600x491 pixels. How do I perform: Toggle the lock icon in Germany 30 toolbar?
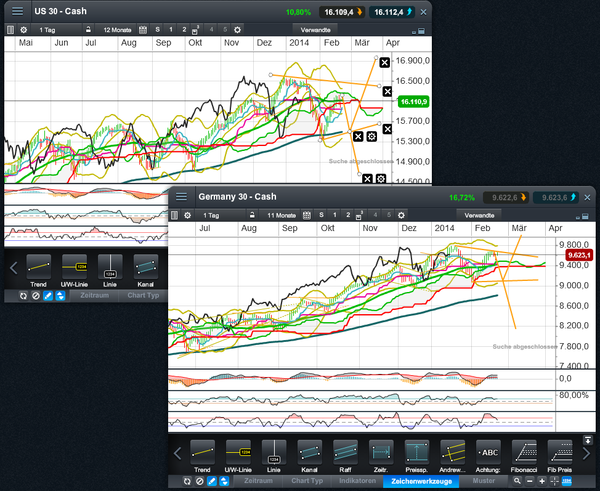(252, 214)
